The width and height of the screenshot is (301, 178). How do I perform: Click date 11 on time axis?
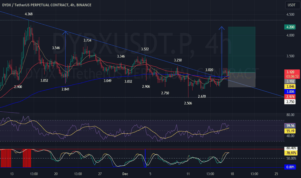pyautogui.click(x=188, y=174)
